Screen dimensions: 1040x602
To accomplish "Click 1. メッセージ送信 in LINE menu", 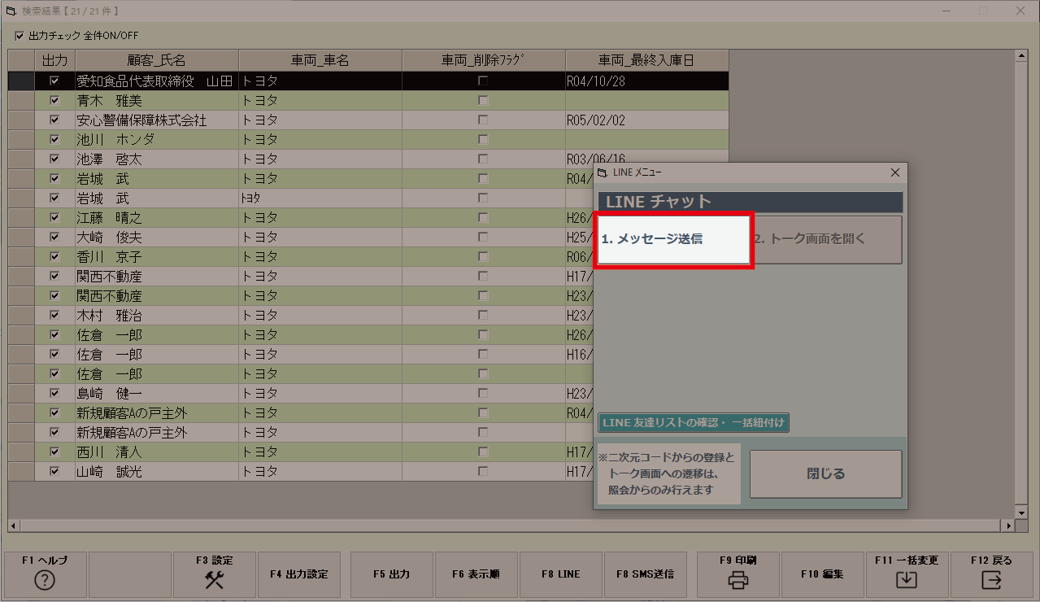I will coord(673,240).
